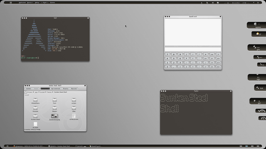Click the 6 key in SpeedCrunch
Image resolution: width=266 pixels, height=149 pixels.
180,58
